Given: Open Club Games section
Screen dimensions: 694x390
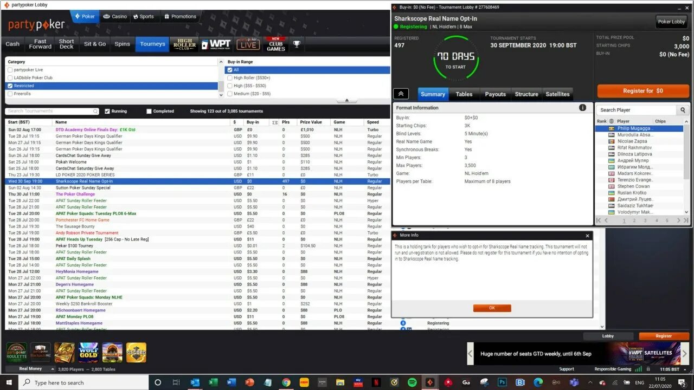Looking at the screenshot, I should click(275, 44).
